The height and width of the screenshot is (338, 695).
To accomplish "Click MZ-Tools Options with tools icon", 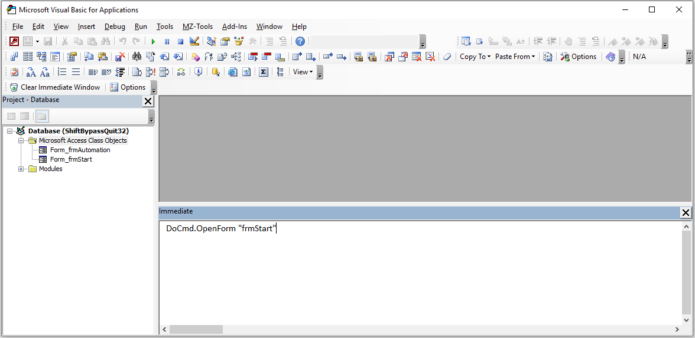I will 579,57.
